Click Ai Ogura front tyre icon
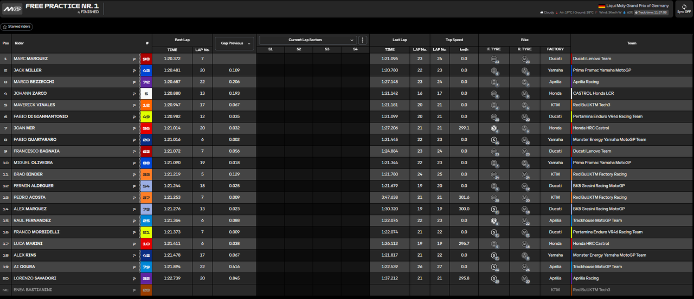 [x=494, y=267]
